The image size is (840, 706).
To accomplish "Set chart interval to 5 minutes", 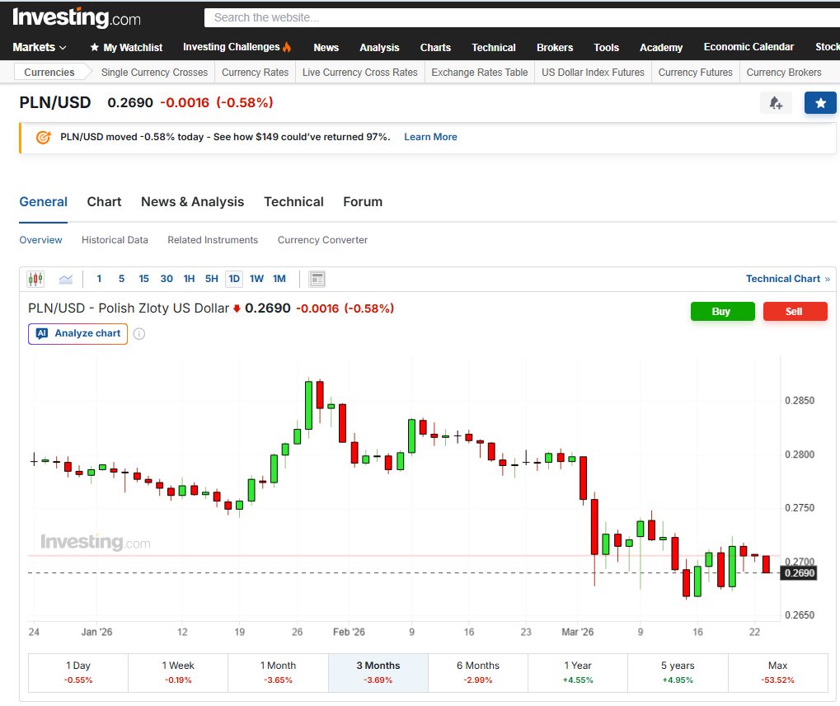I will coord(122,279).
